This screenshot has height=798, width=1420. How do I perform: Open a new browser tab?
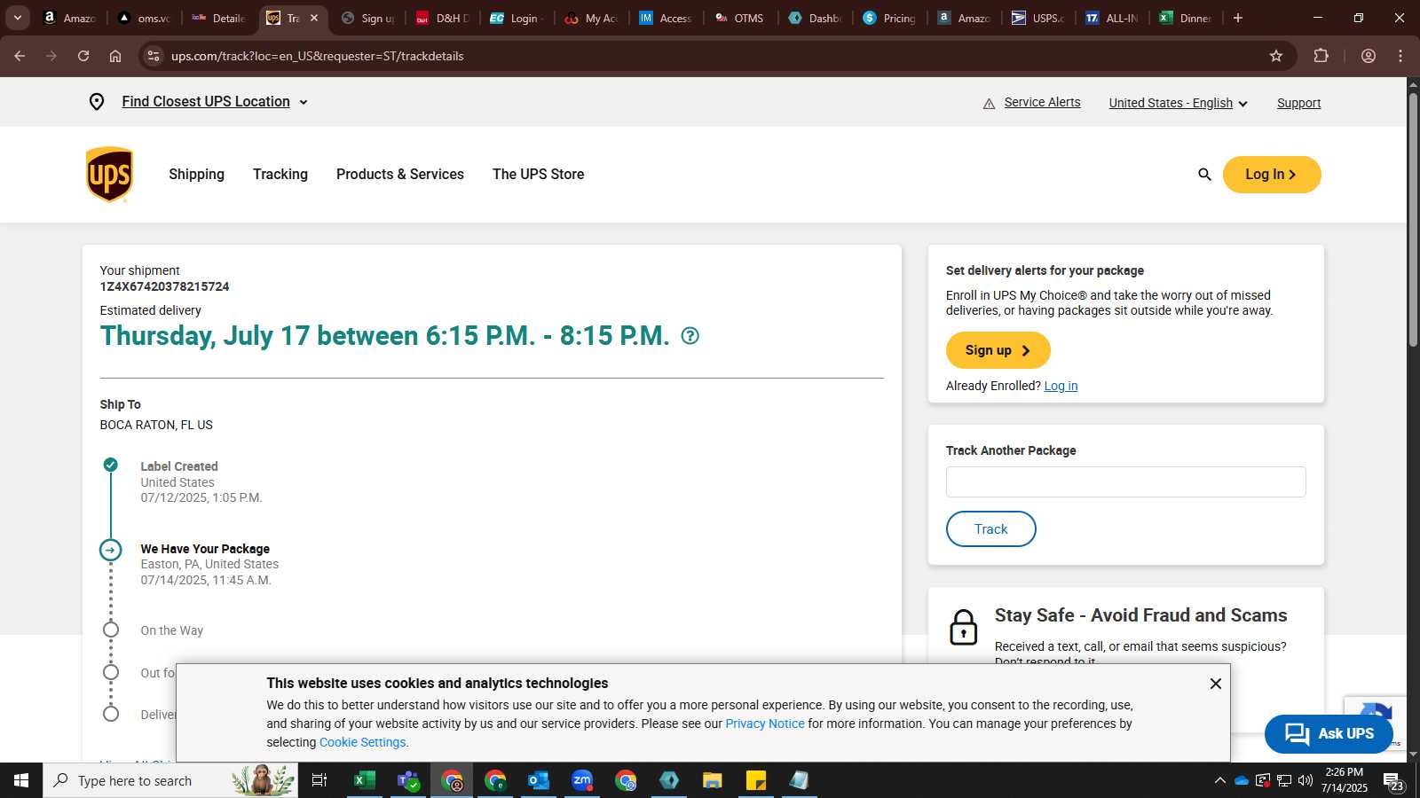click(x=1238, y=18)
